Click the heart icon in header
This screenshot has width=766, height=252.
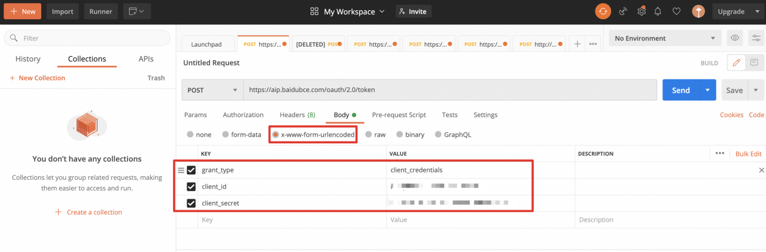[x=676, y=11]
